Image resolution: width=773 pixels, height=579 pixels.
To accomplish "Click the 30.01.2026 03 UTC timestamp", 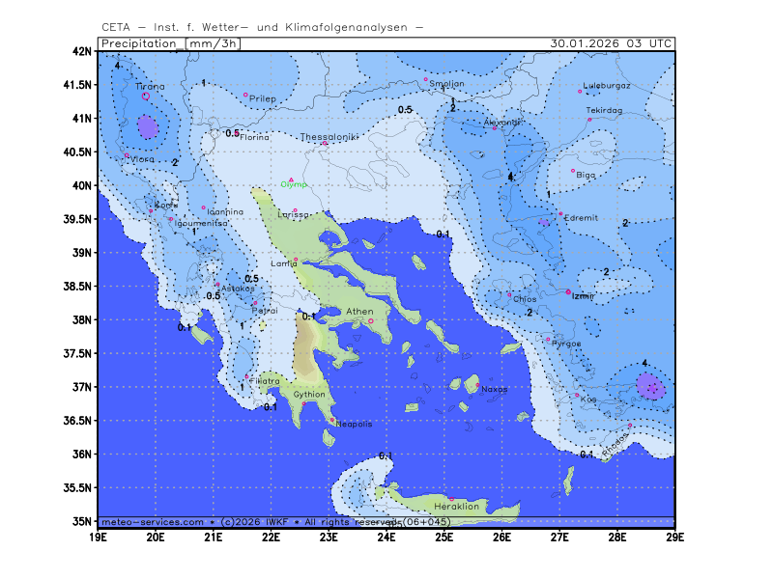I will pos(611,43).
